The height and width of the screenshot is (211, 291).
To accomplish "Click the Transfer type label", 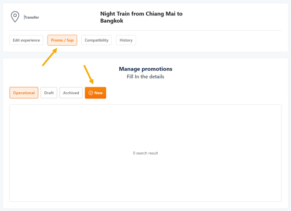I will (32, 17).
